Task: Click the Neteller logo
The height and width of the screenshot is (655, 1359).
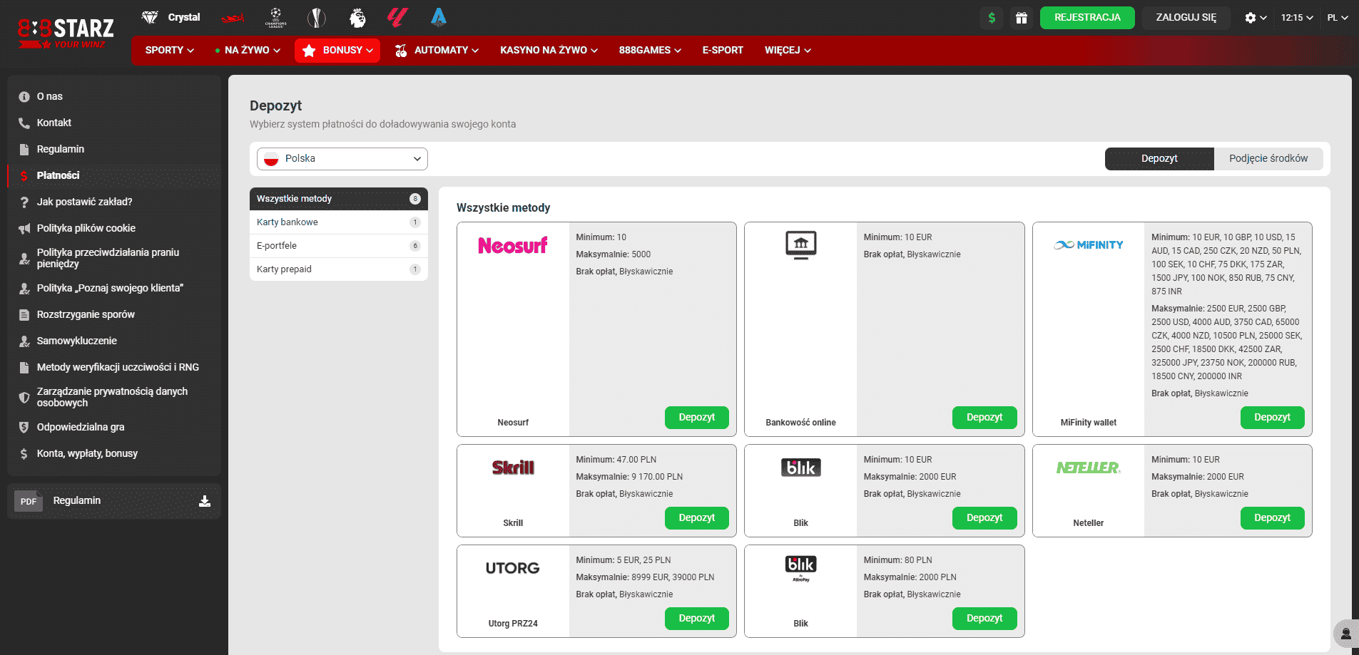Action: point(1089,468)
